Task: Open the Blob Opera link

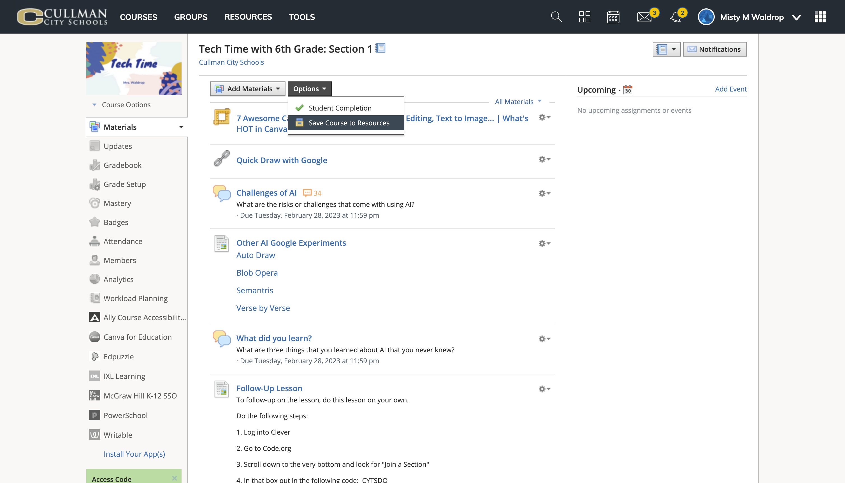Action: coord(257,273)
